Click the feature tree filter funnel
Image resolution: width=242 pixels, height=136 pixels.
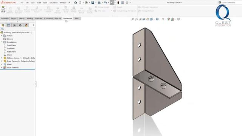(2, 29)
